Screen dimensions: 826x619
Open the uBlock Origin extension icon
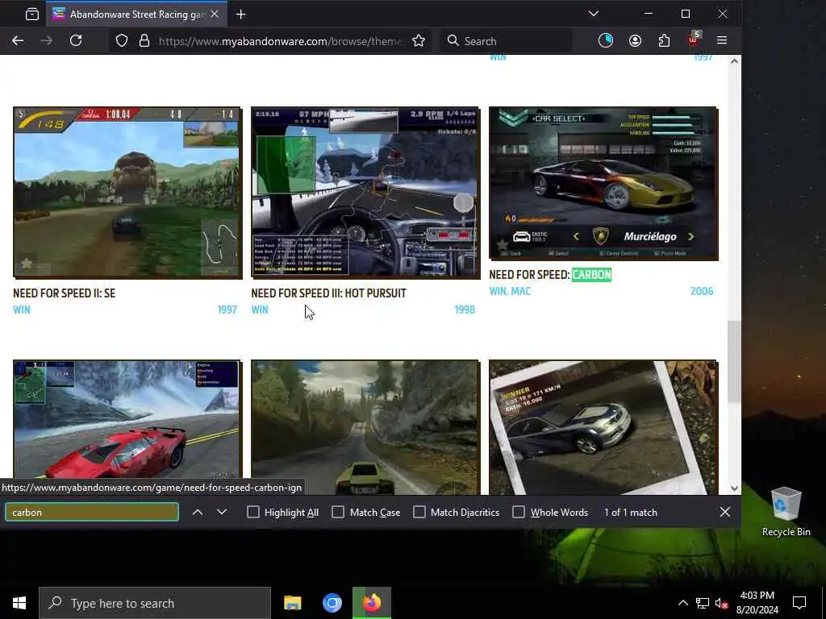click(693, 40)
